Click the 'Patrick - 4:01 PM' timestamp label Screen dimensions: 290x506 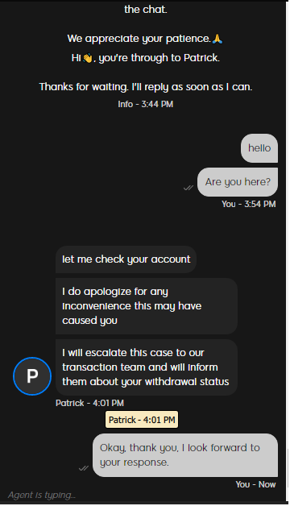(89, 403)
